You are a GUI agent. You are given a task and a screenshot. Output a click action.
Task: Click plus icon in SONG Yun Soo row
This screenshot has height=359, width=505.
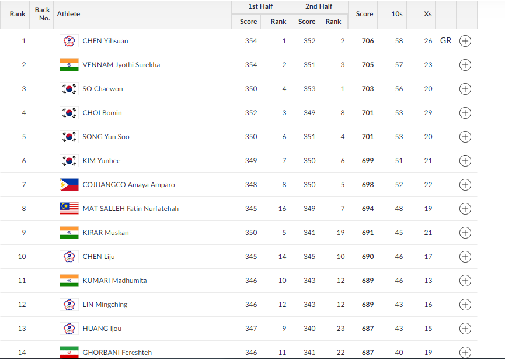click(465, 137)
